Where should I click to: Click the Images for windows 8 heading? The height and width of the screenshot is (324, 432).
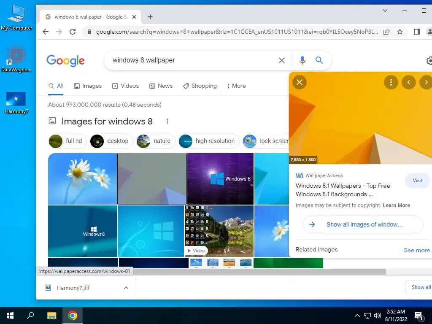coord(107,121)
